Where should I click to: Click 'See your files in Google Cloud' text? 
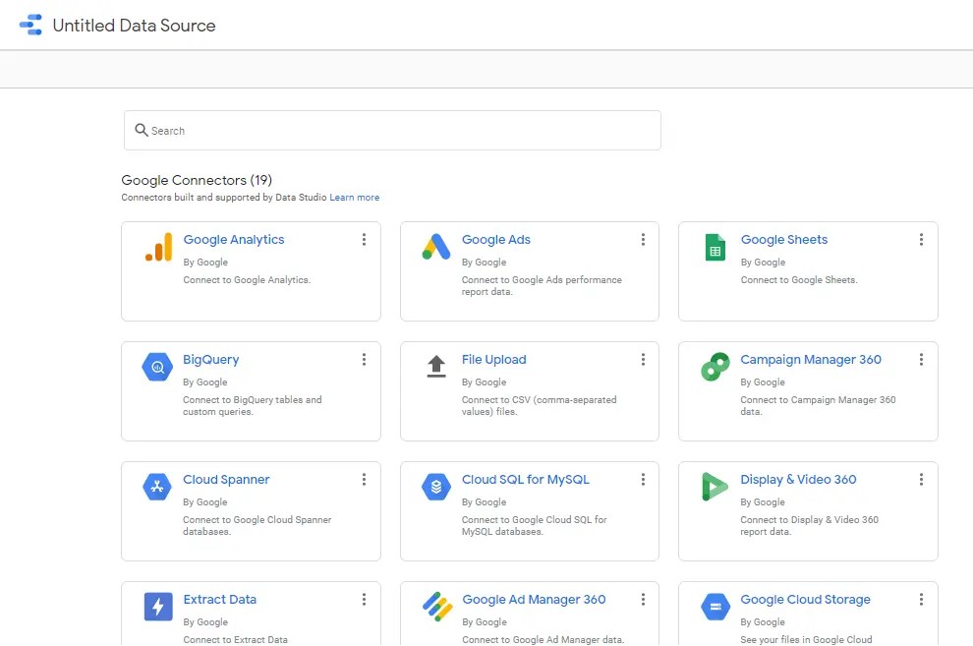point(806,640)
